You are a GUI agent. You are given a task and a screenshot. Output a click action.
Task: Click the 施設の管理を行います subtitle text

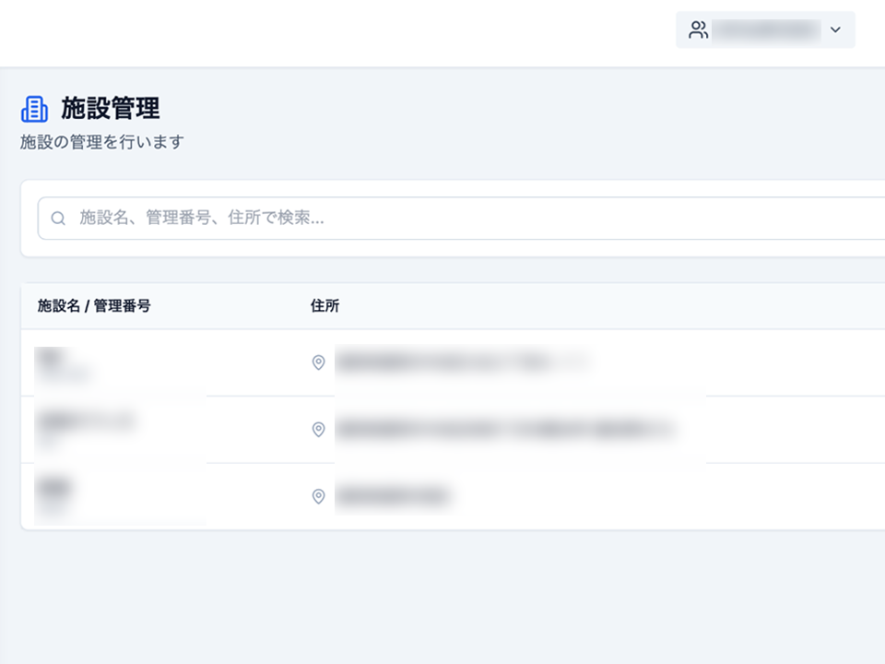pyautogui.click(x=102, y=142)
